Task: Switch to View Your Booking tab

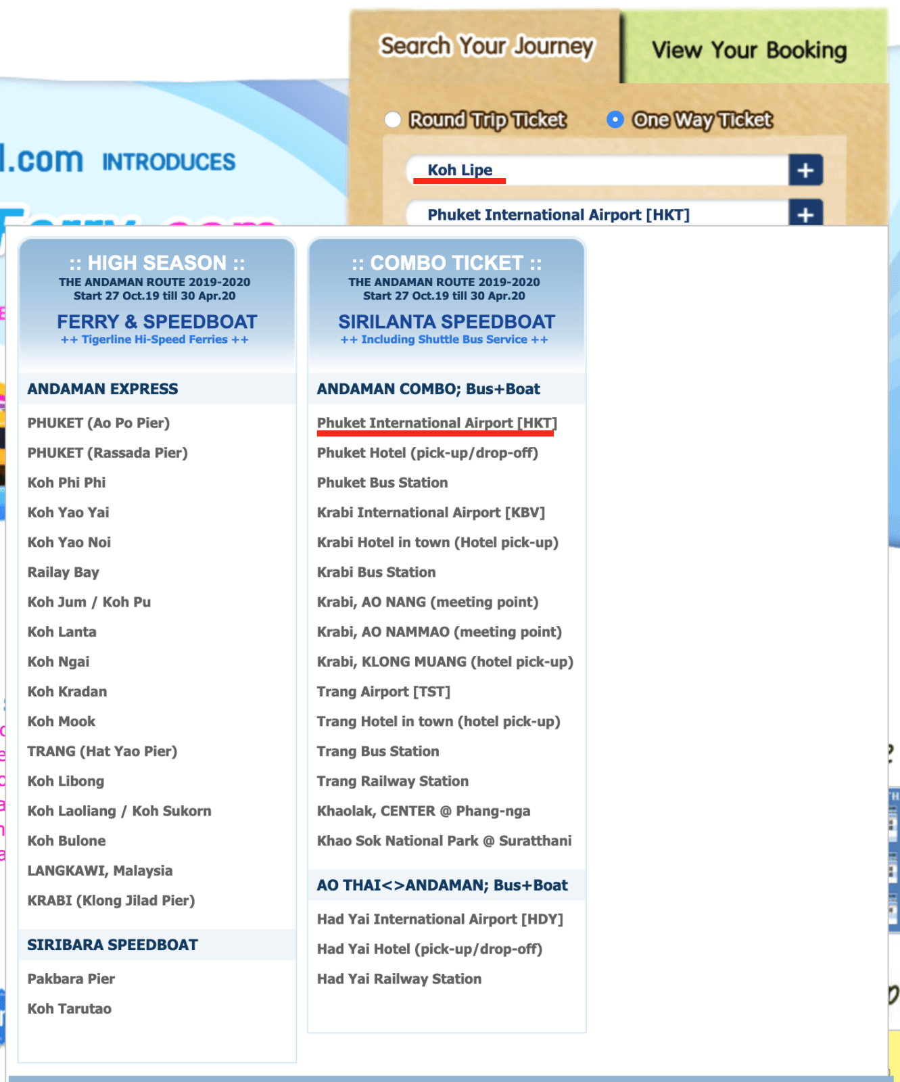Action: (749, 50)
